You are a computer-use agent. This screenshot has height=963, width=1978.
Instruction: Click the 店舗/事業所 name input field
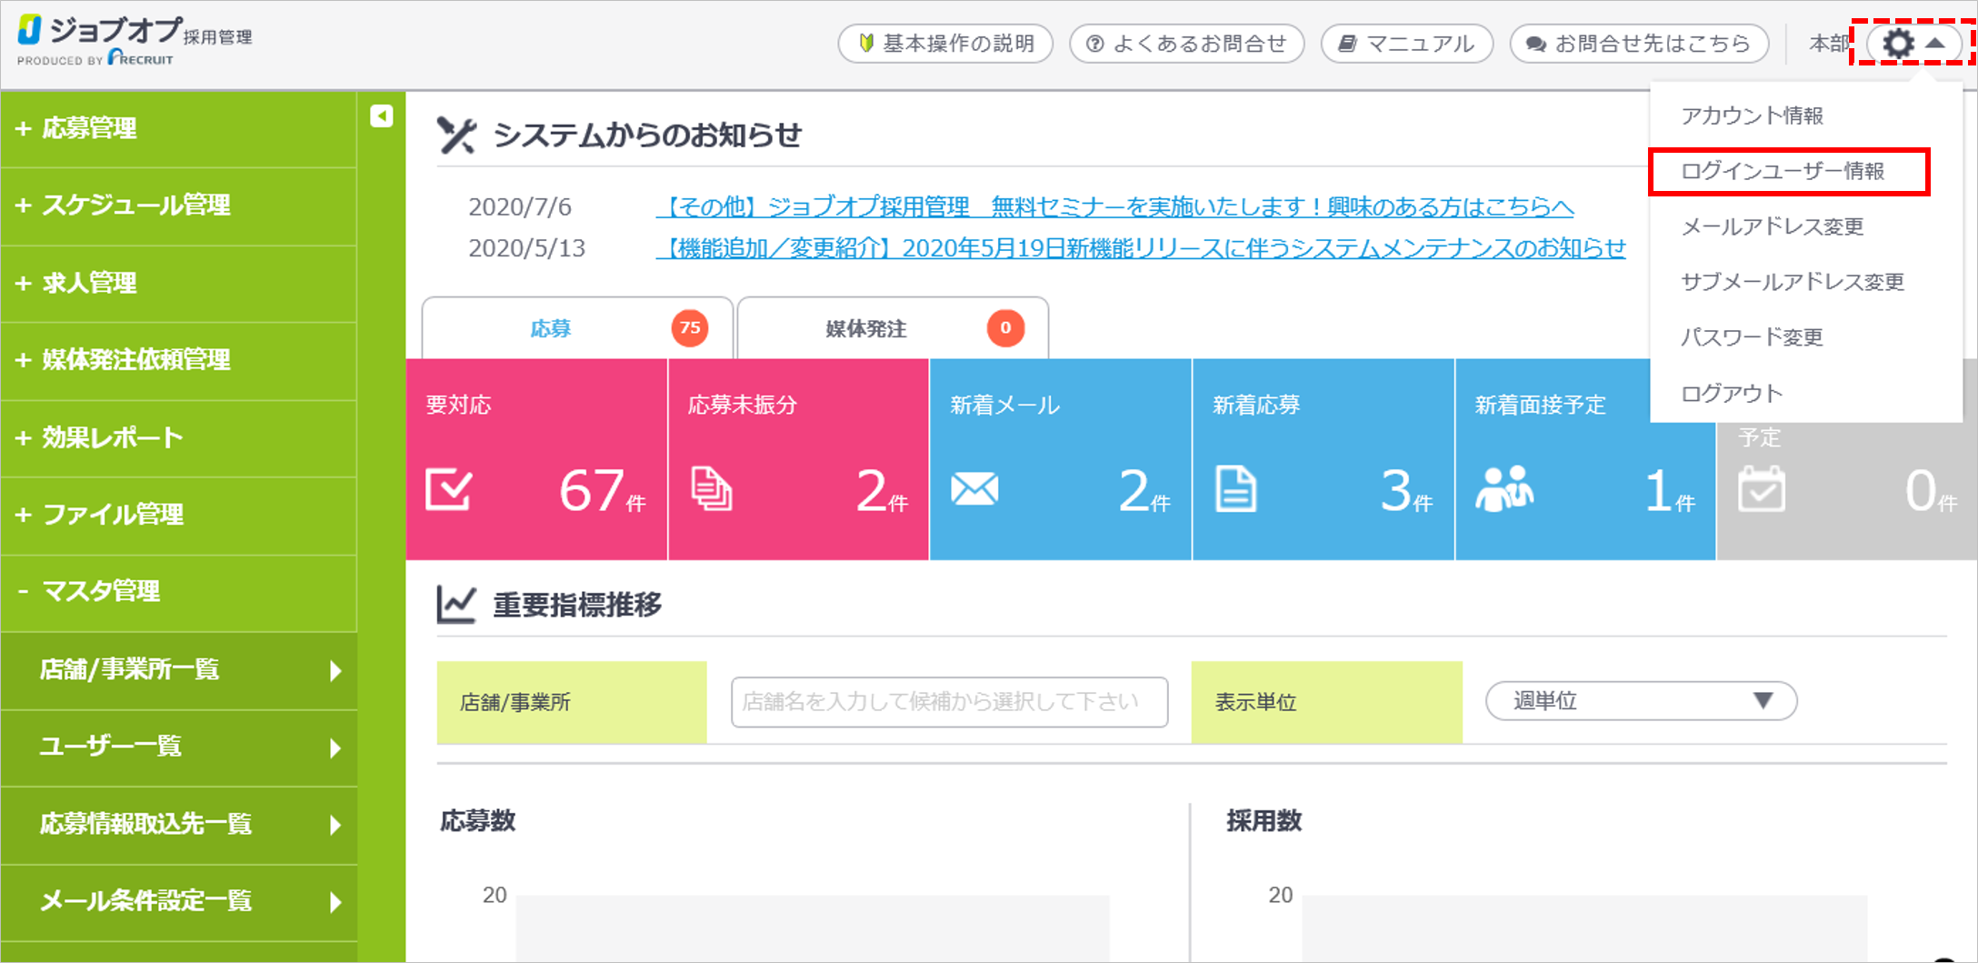pos(949,702)
